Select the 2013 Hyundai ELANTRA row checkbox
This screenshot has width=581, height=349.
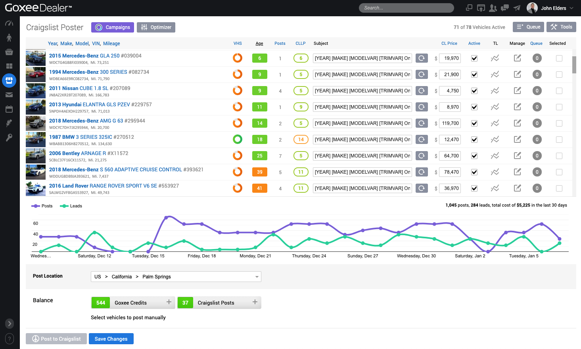click(559, 107)
